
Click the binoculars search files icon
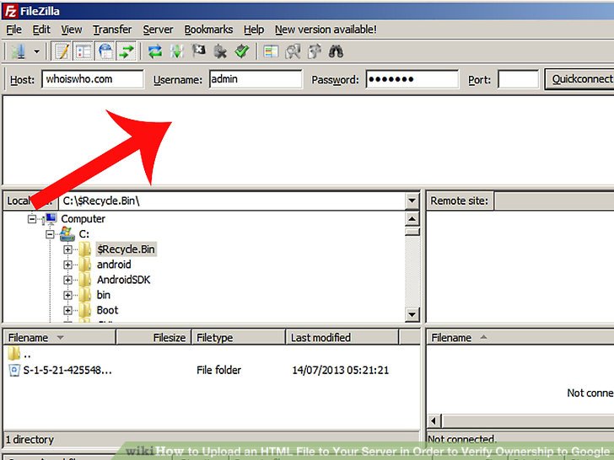coord(336,51)
